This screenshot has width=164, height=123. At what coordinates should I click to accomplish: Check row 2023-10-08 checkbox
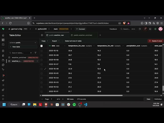pyautogui.click(x=42, y=60)
